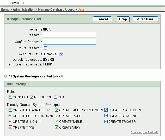Click the User breadcrumb item
The image size is (165, 140).
[x=81, y=10]
